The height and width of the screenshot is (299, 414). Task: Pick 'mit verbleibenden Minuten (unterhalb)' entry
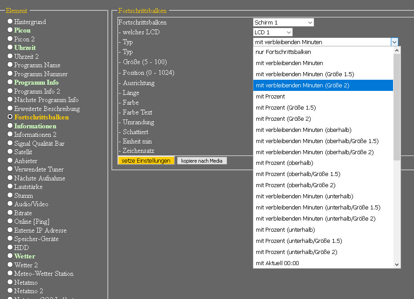(x=323, y=196)
